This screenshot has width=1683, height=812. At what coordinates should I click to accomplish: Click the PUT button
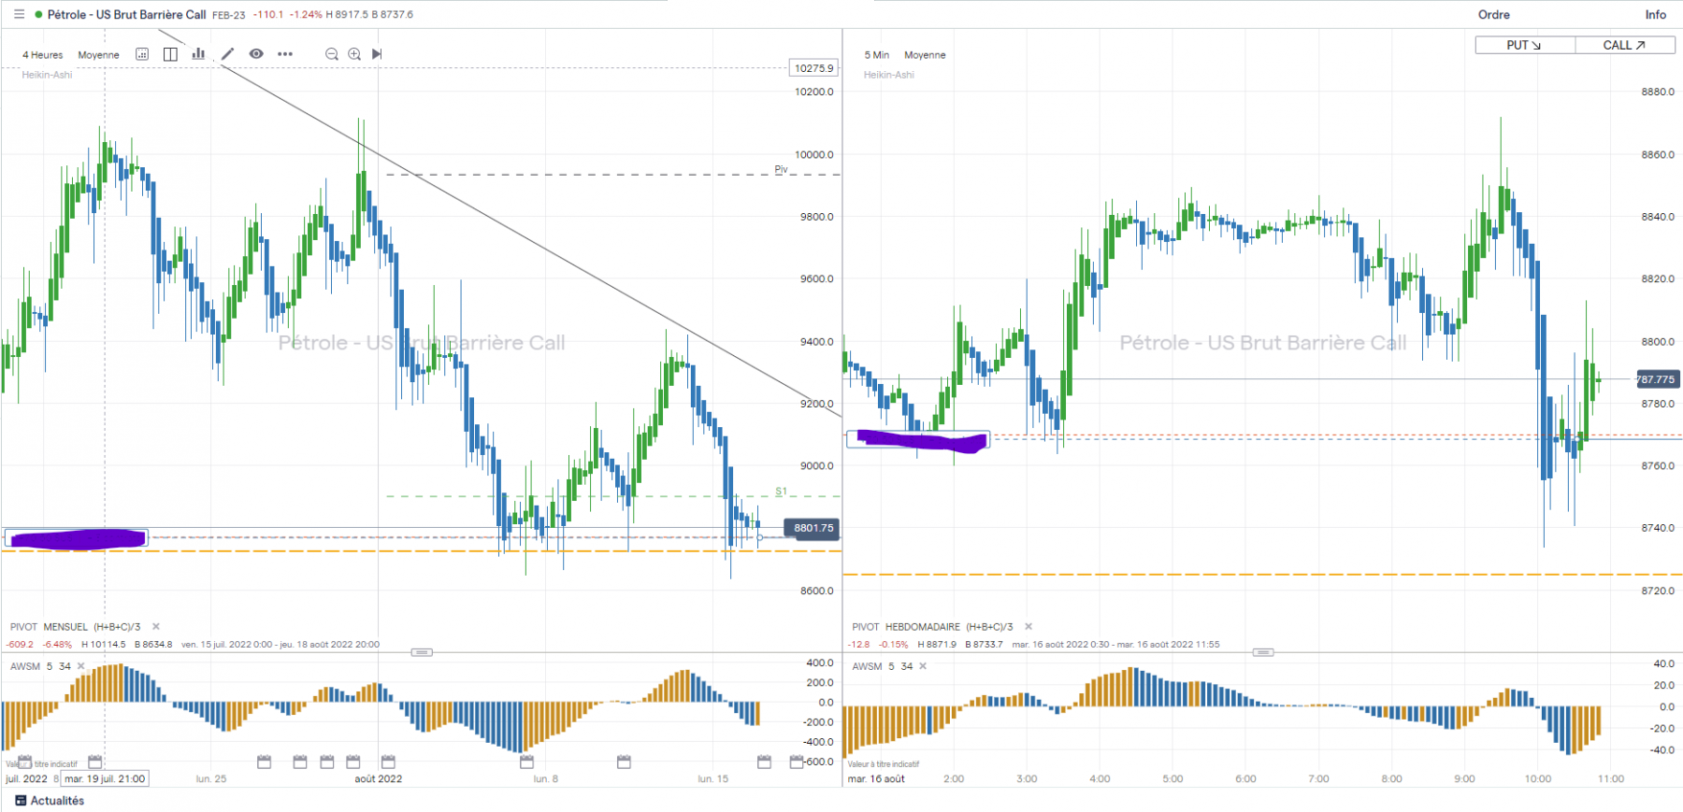(x=1525, y=45)
